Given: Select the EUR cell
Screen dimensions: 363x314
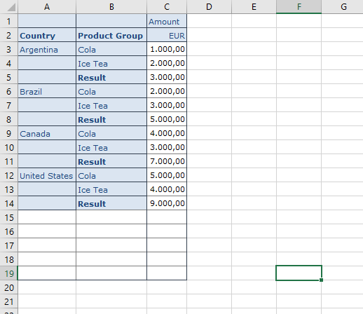Looking at the screenshot, I should [x=167, y=35].
